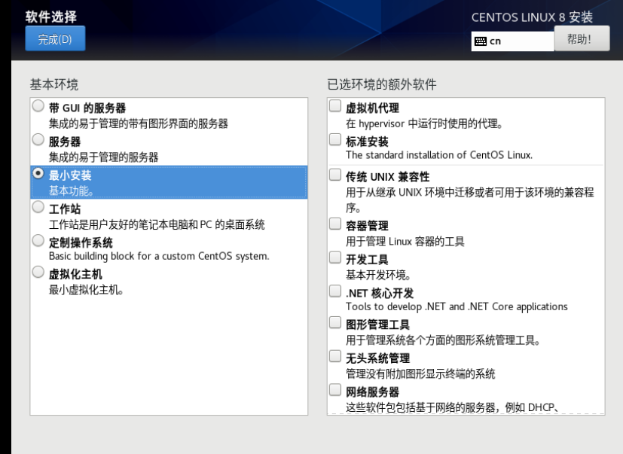Click the 基本开发环境。 description
The image size is (623, 454).
tap(378, 275)
